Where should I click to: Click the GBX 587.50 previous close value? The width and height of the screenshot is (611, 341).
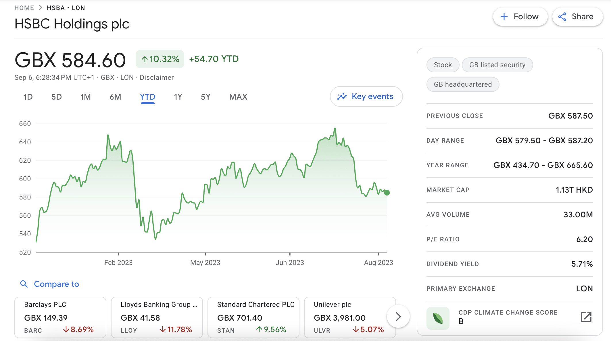coord(570,116)
